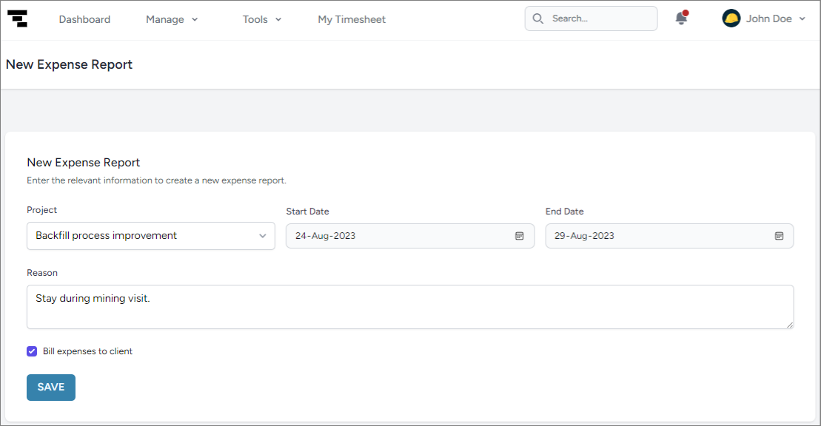Expand the Manage menu chevron
The image size is (821, 426).
(195, 20)
